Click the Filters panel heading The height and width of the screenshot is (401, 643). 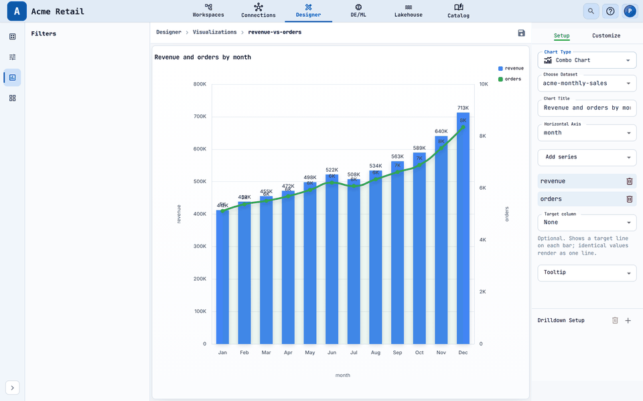click(44, 33)
